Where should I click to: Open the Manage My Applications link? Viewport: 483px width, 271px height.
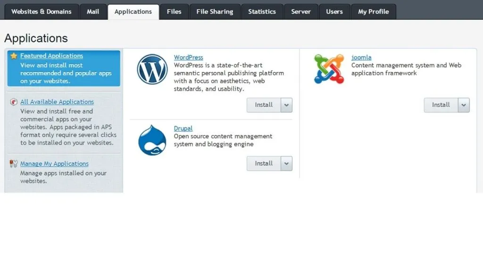click(x=54, y=163)
